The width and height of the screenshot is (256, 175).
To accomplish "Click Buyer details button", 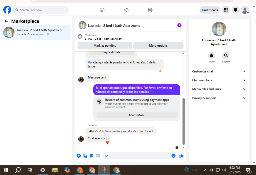I will 111,53.
